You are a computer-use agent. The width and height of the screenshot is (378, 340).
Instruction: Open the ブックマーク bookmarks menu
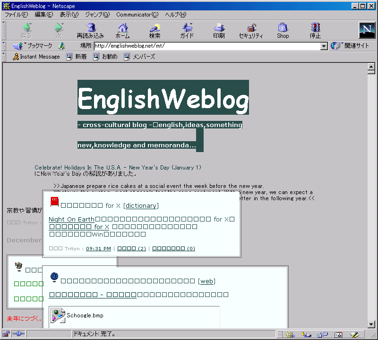32,46
